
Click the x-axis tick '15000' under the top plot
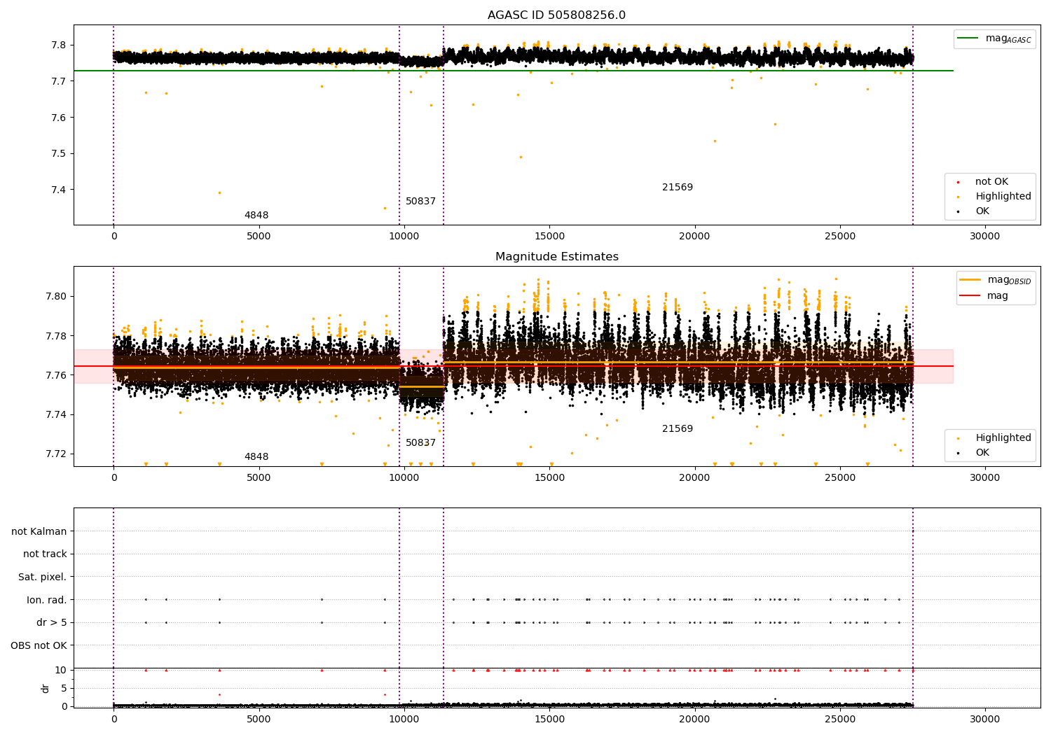click(x=549, y=237)
